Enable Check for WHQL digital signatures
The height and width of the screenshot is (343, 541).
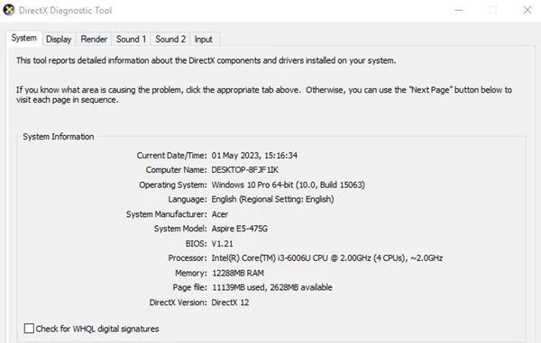tap(29, 329)
